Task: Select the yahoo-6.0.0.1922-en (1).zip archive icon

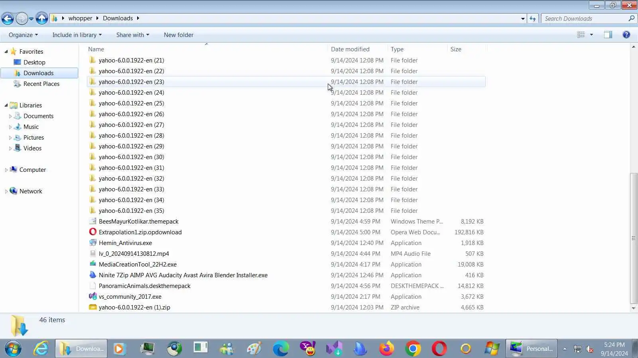Action: 93,307
